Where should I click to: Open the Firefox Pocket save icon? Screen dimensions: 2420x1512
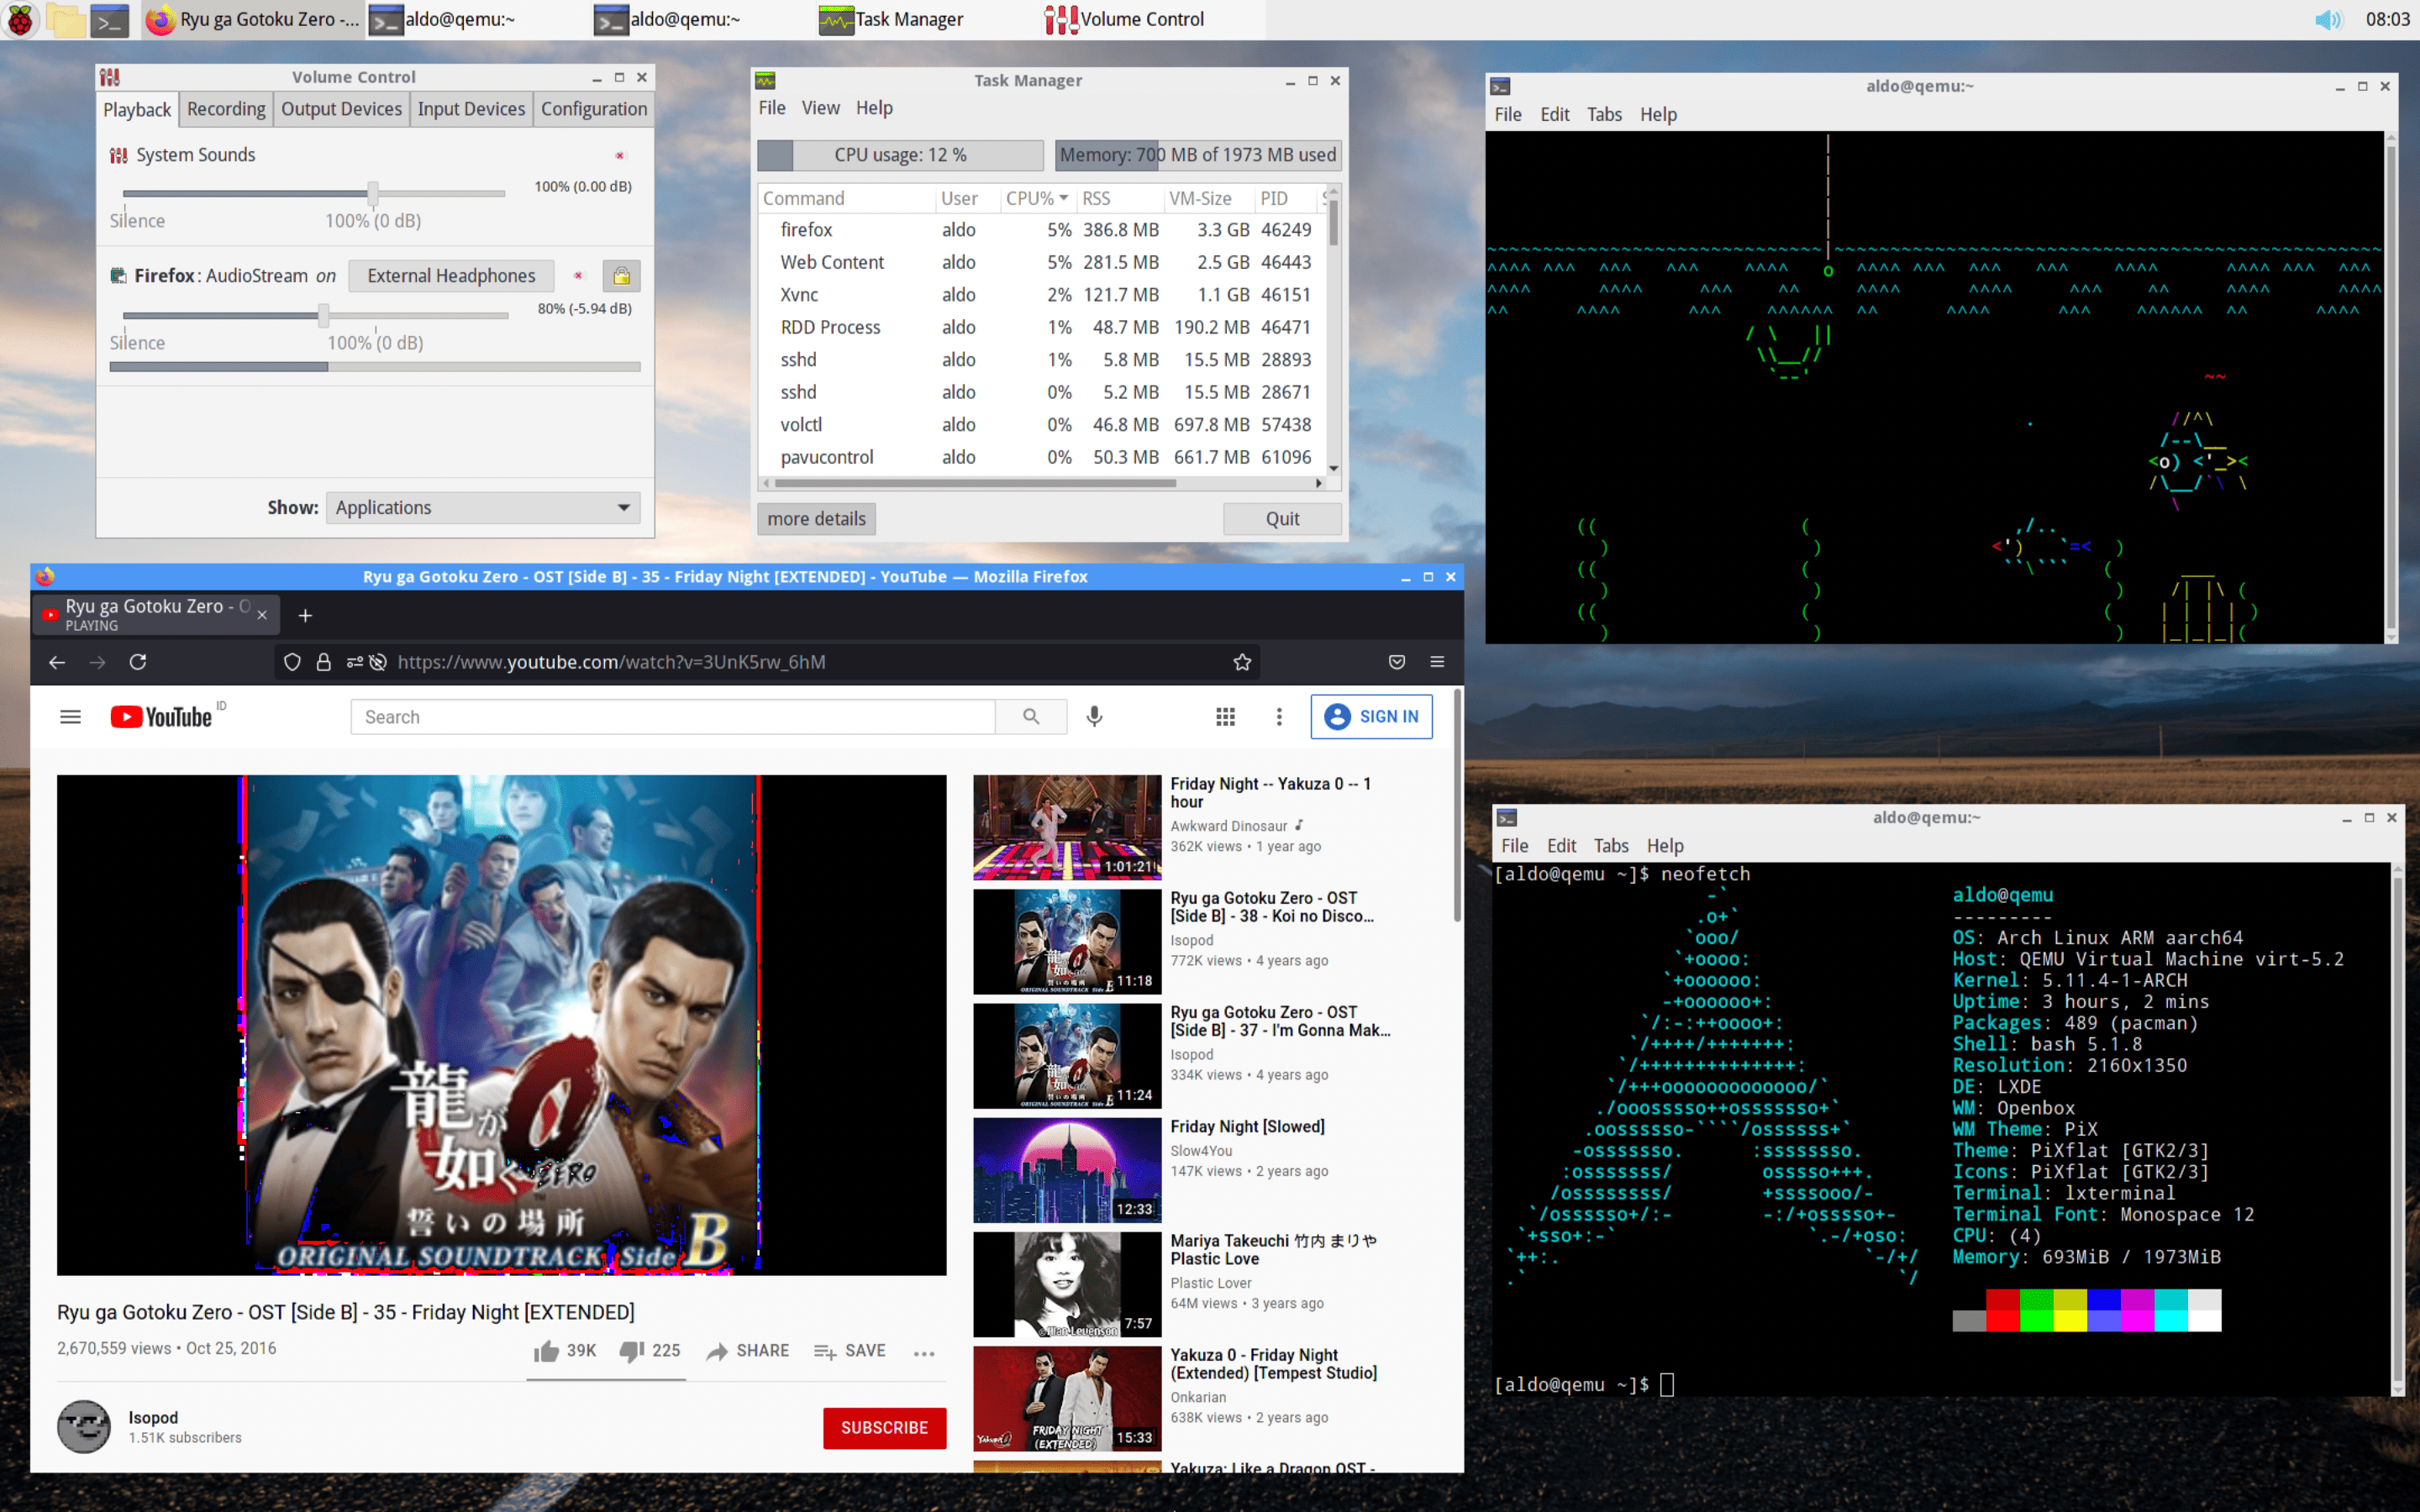[1397, 662]
